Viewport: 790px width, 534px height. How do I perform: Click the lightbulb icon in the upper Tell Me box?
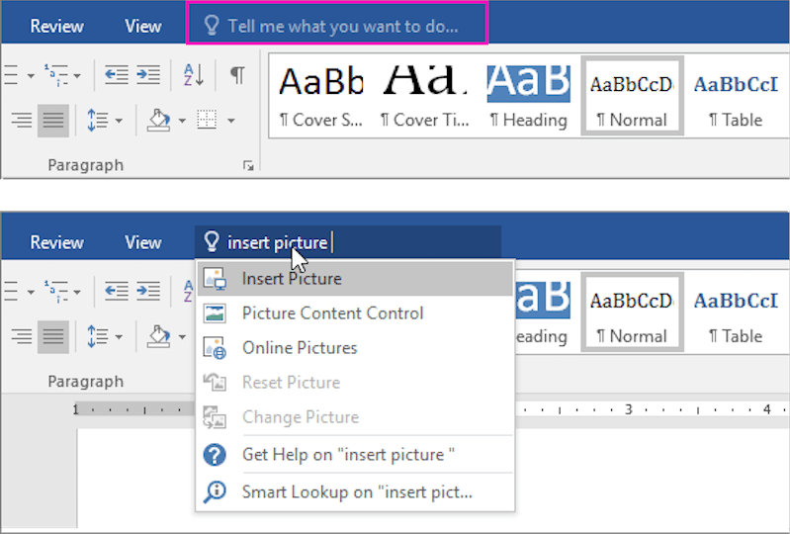(211, 26)
